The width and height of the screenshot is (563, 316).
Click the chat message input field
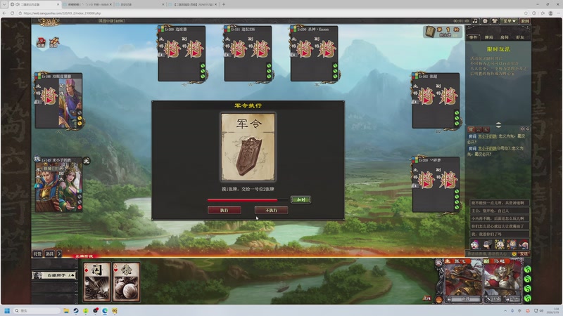pos(489,254)
